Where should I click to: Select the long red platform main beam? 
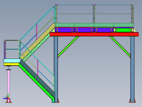[x=94, y=34]
